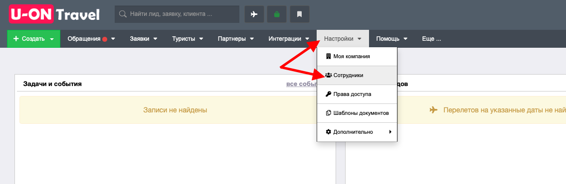Click the bookmark icon button
Image resolution: width=566 pixels, height=184 pixels.
tap(299, 14)
